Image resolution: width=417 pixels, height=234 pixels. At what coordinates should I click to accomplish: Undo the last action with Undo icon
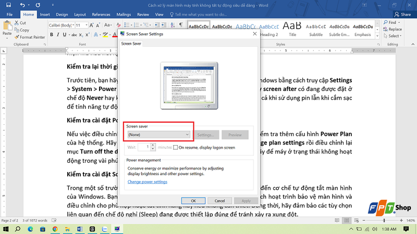(22, 5)
